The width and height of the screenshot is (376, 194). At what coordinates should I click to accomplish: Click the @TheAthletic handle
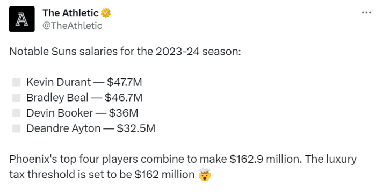(72, 26)
